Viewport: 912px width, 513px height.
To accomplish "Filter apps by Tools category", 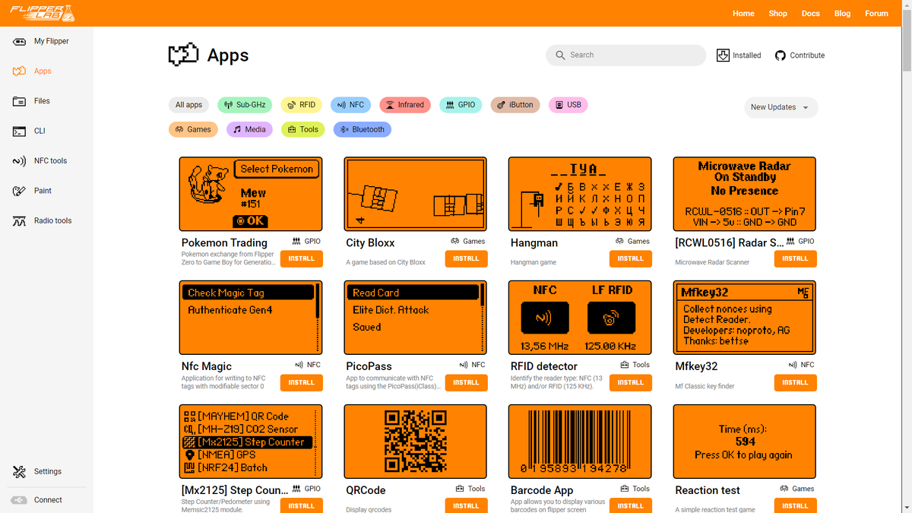I will click(x=303, y=129).
